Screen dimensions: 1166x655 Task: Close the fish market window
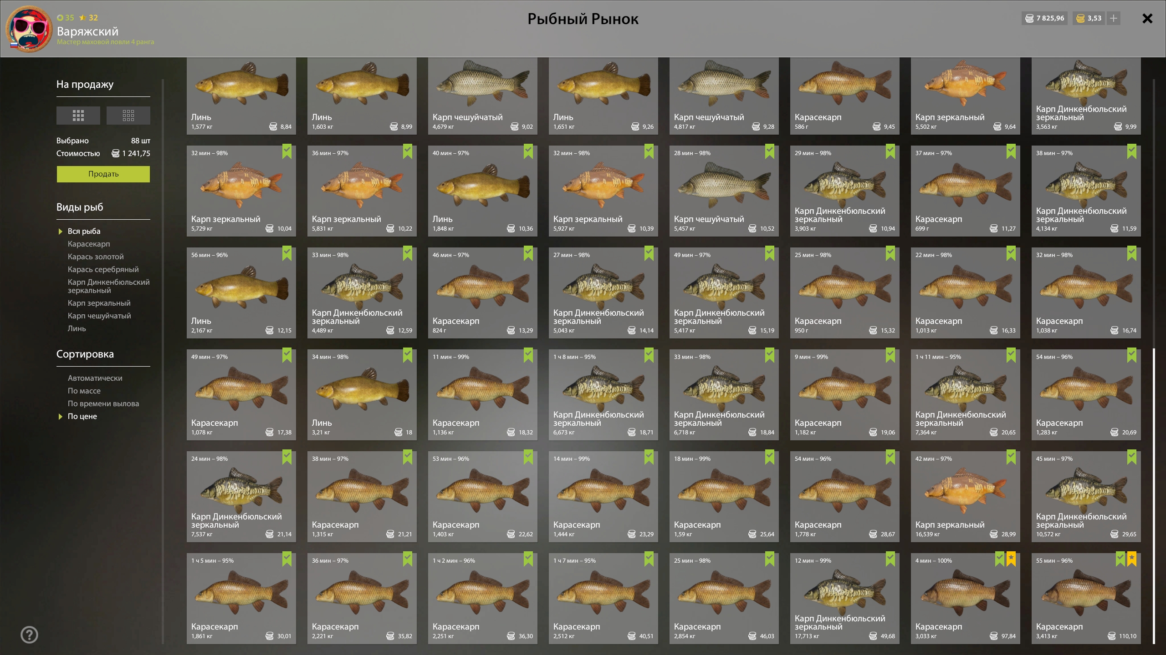click(x=1147, y=18)
